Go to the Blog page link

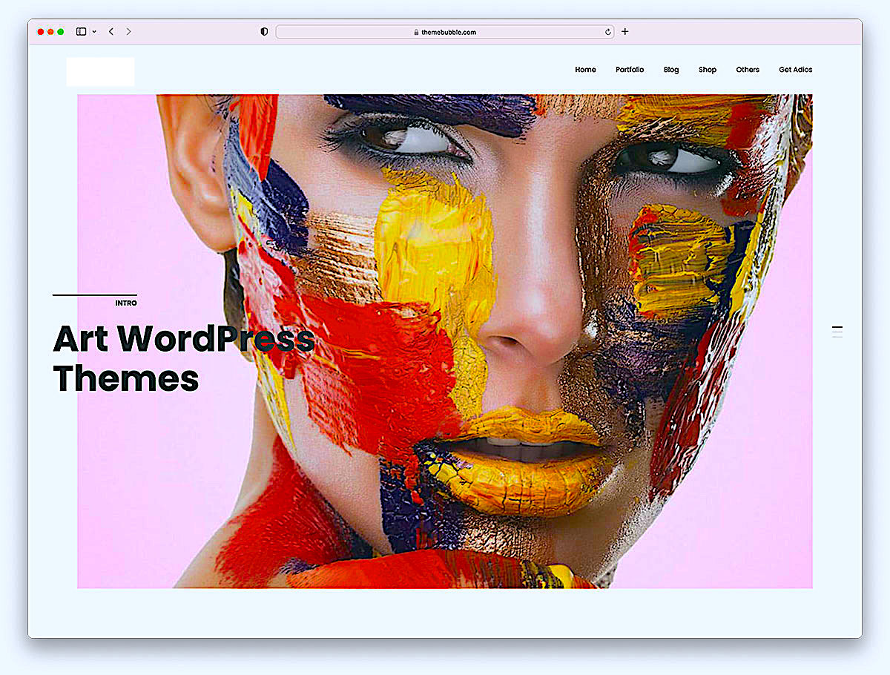[671, 70]
